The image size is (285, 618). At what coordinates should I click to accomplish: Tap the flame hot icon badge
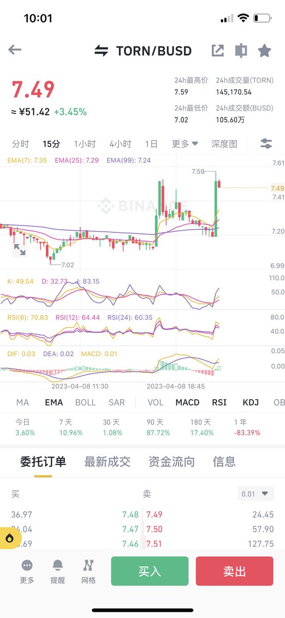pyautogui.click(x=9, y=538)
